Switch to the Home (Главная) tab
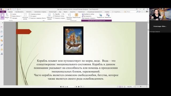Viewport: 171px width, 96px height. point(10,12)
